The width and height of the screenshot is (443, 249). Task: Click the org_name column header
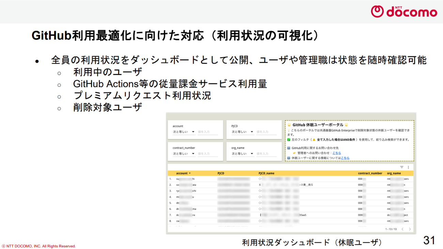click(394, 173)
